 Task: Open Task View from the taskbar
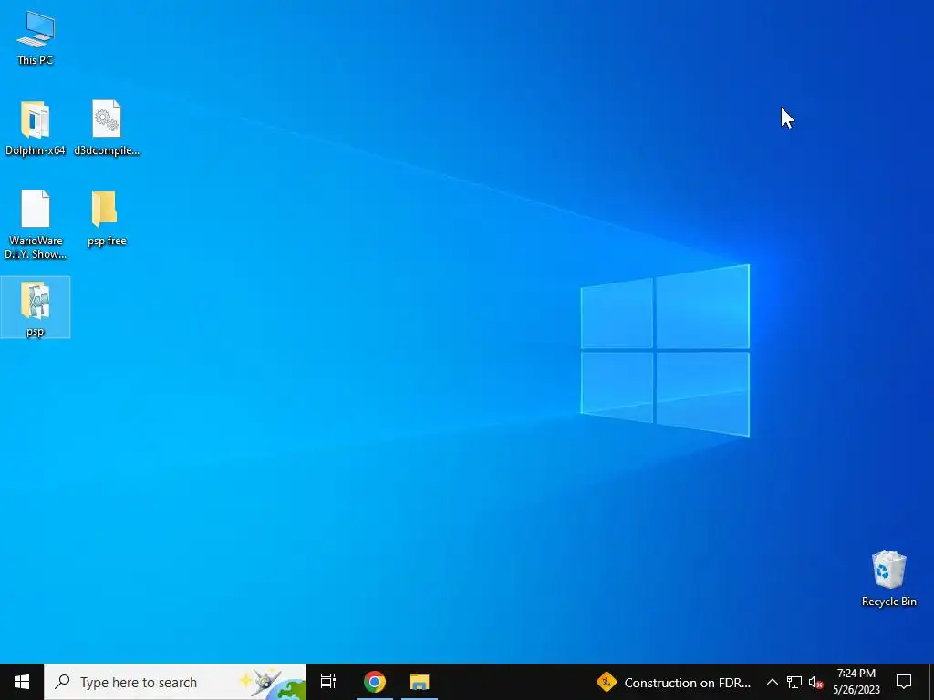[x=327, y=682]
